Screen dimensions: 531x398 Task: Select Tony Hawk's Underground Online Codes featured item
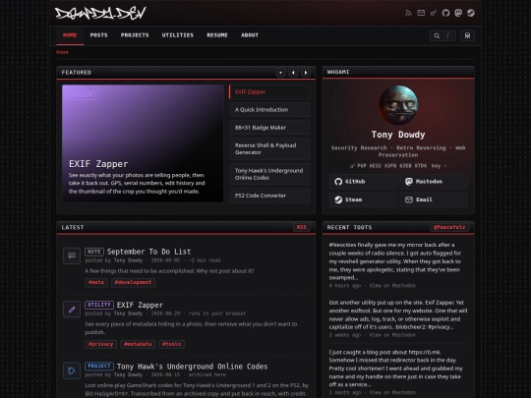pos(269,174)
